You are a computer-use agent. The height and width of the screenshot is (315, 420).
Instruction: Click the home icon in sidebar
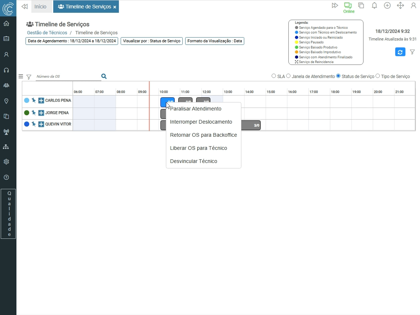click(6, 24)
